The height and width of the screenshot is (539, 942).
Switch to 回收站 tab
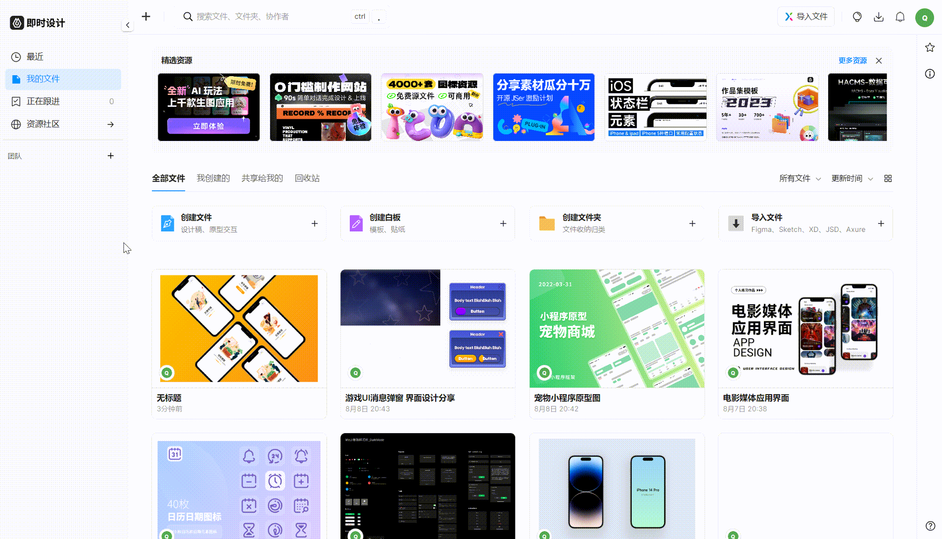pos(307,179)
